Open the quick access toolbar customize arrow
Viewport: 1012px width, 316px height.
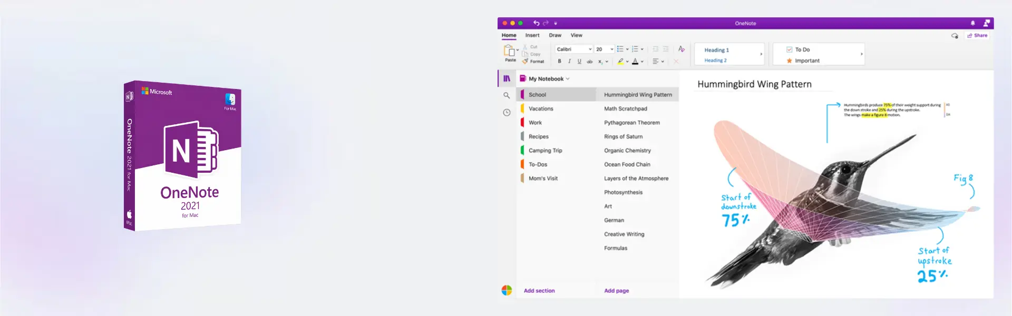pos(556,24)
